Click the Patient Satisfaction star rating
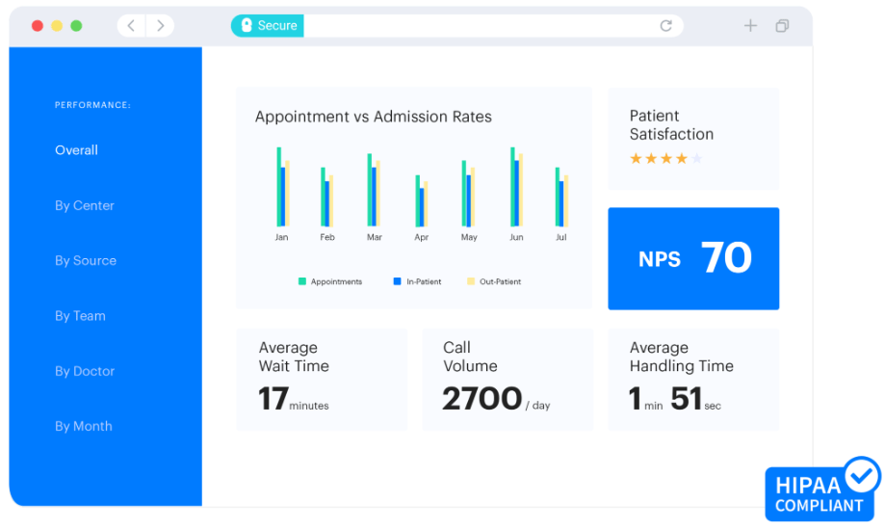 [x=666, y=159]
